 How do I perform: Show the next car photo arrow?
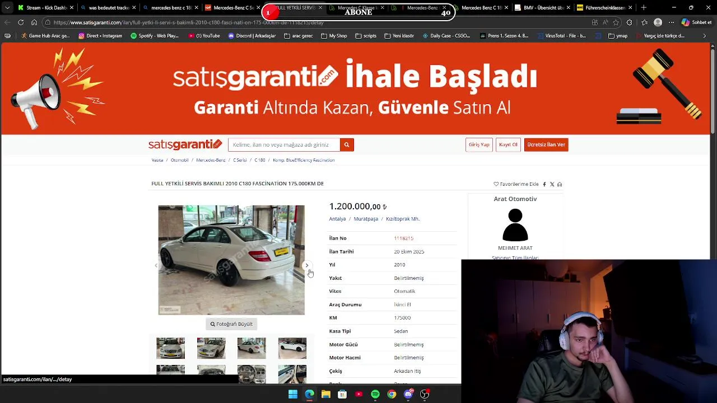(x=306, y=265)
